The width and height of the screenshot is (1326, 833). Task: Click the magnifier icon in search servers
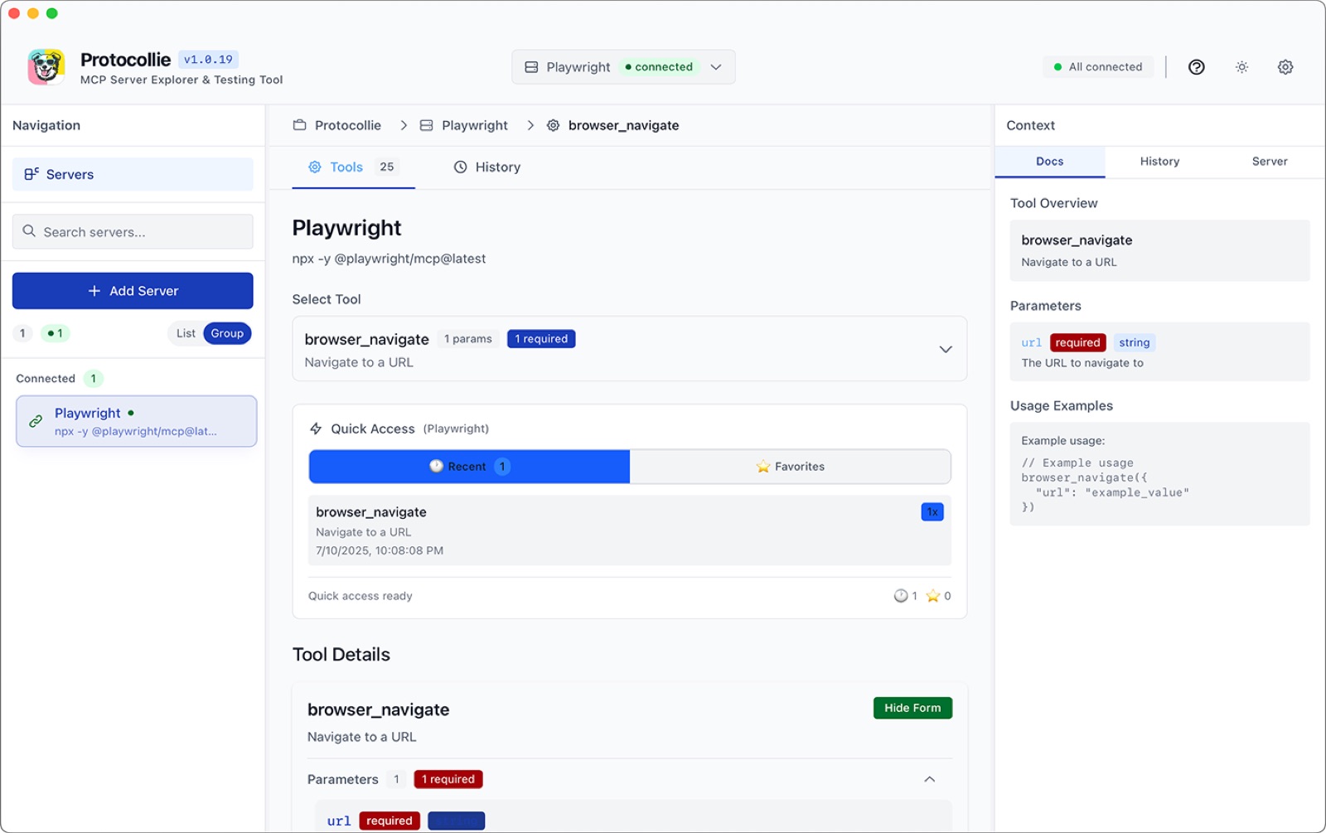tap(29, 231)
